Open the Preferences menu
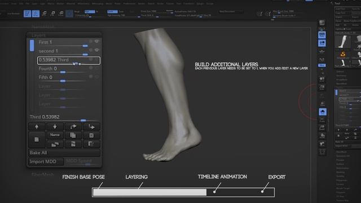The width and height of the screenshot is (361, 203). tap(129, 4)
